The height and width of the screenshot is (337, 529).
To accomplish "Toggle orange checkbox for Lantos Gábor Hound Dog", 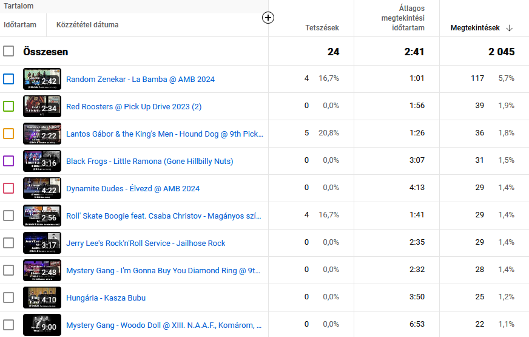I will (x=8, y=134).
